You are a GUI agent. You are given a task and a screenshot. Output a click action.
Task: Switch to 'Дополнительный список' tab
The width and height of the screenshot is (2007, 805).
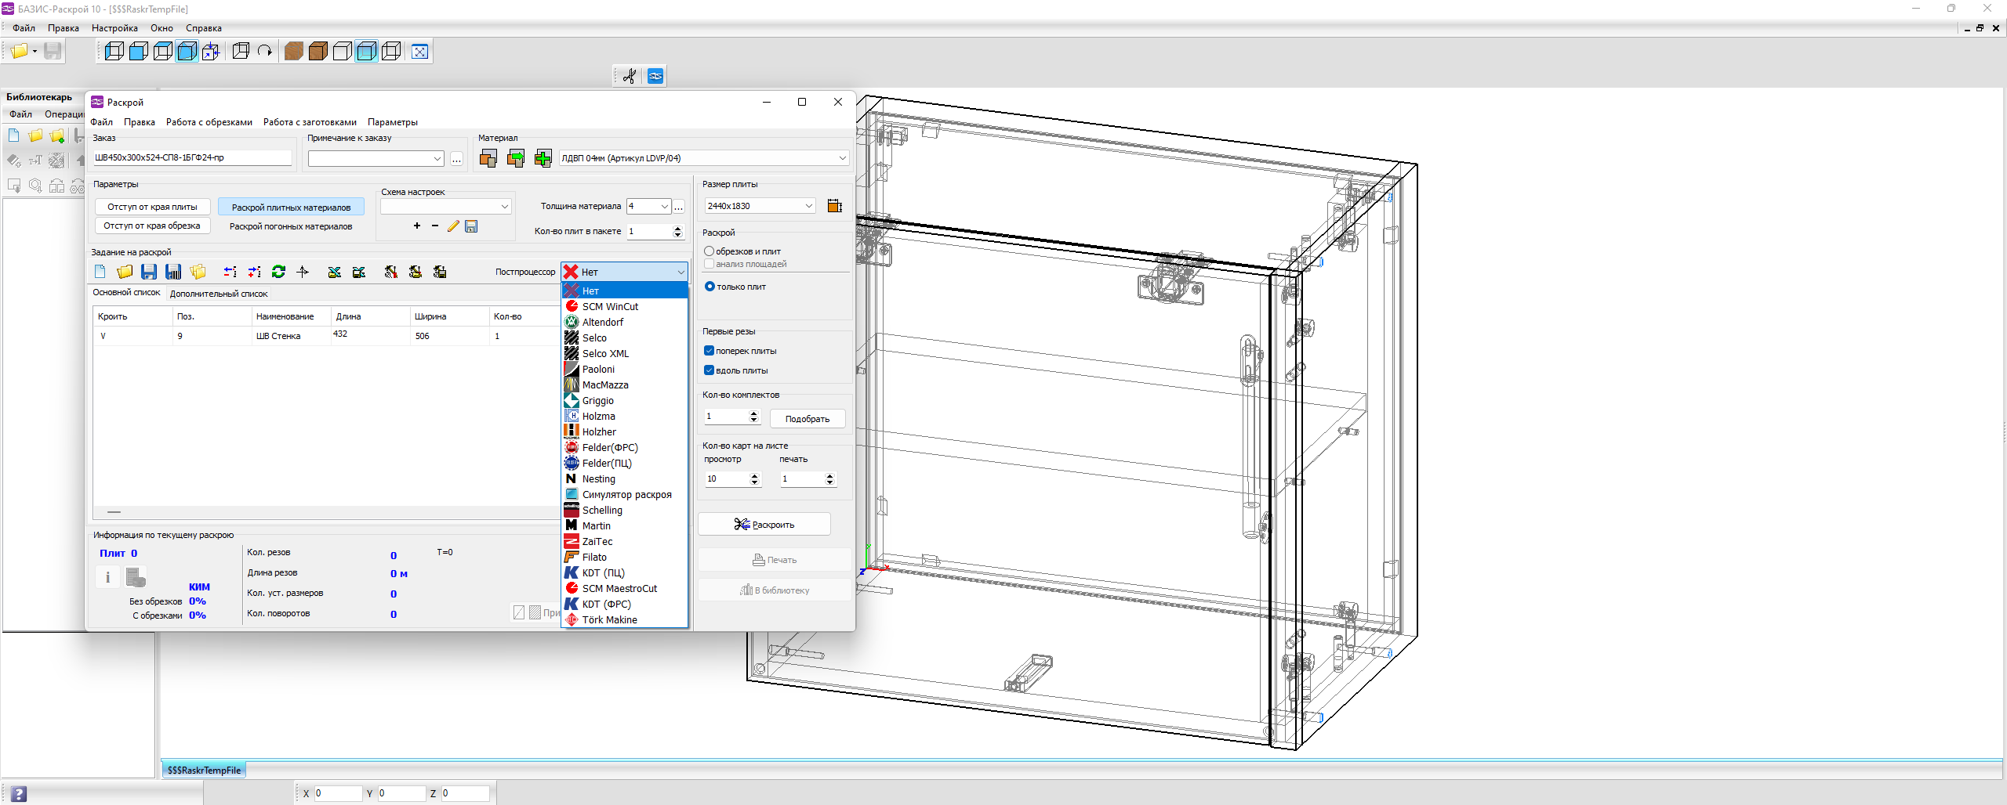click(219, 294)
